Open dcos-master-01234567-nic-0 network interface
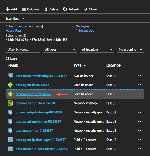This screenshot has height=156, width=150. (35, 103)
